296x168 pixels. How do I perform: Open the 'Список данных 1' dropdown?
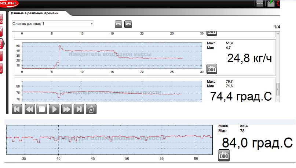click(x=52, y=24)
